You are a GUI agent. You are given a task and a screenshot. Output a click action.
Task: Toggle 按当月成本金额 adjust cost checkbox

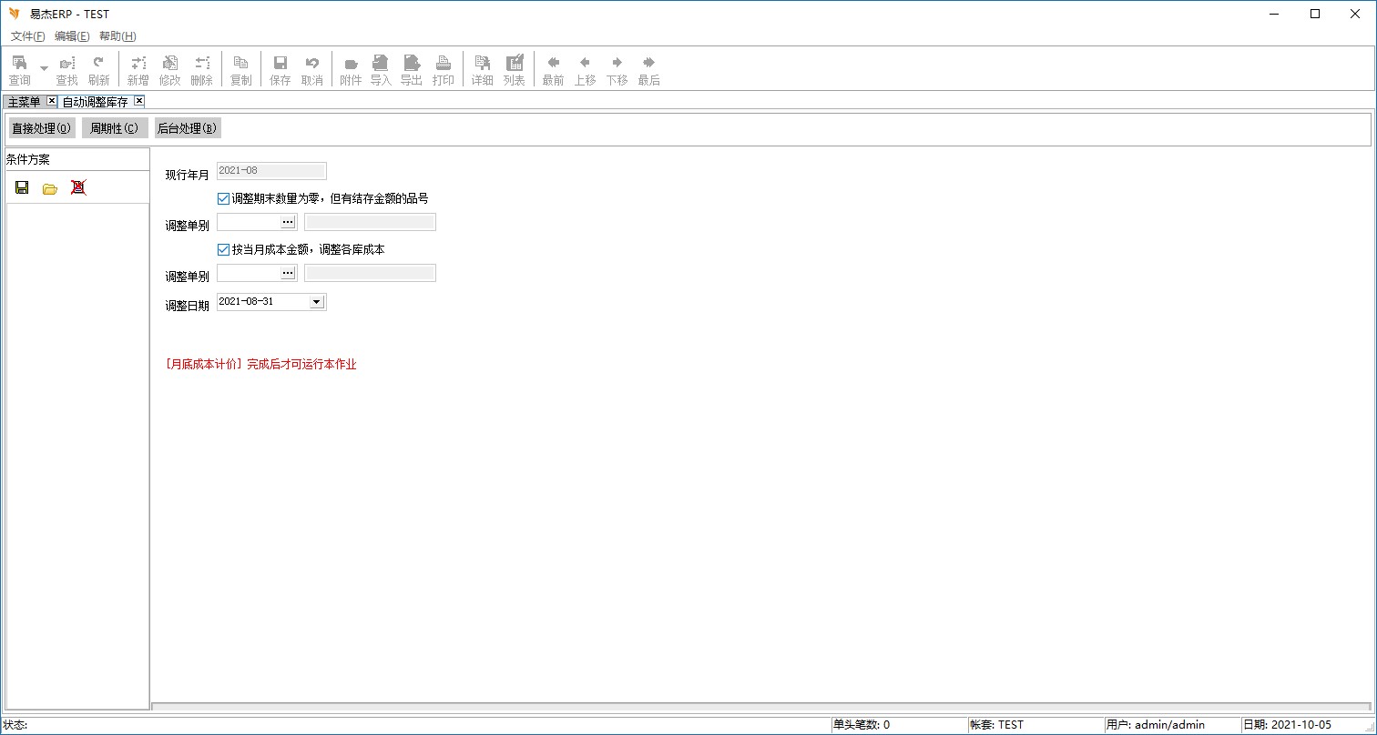point(224,249)
